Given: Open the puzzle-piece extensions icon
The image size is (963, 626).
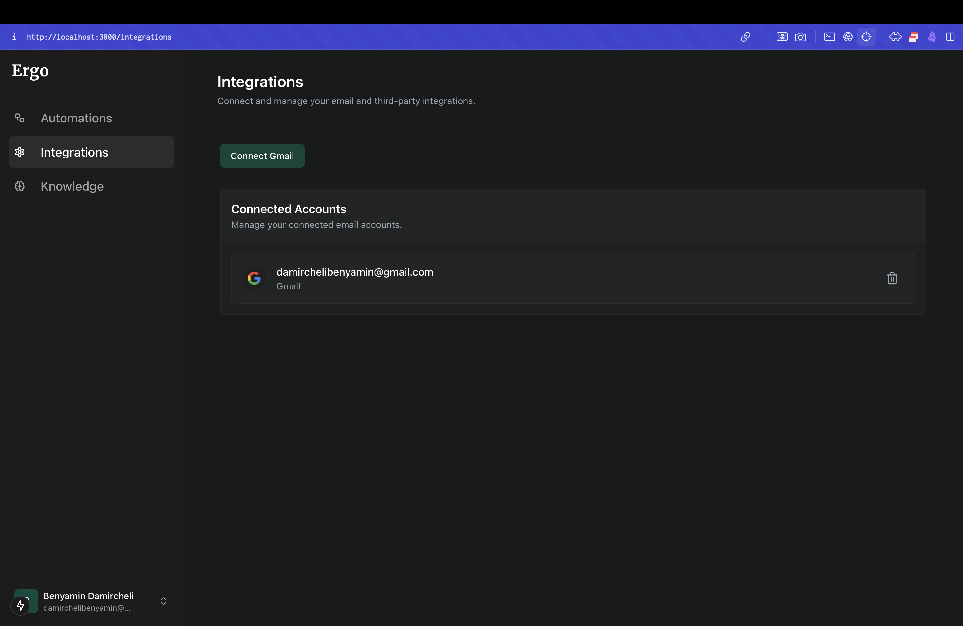Looking at the screenshot, I should point(895,37).
